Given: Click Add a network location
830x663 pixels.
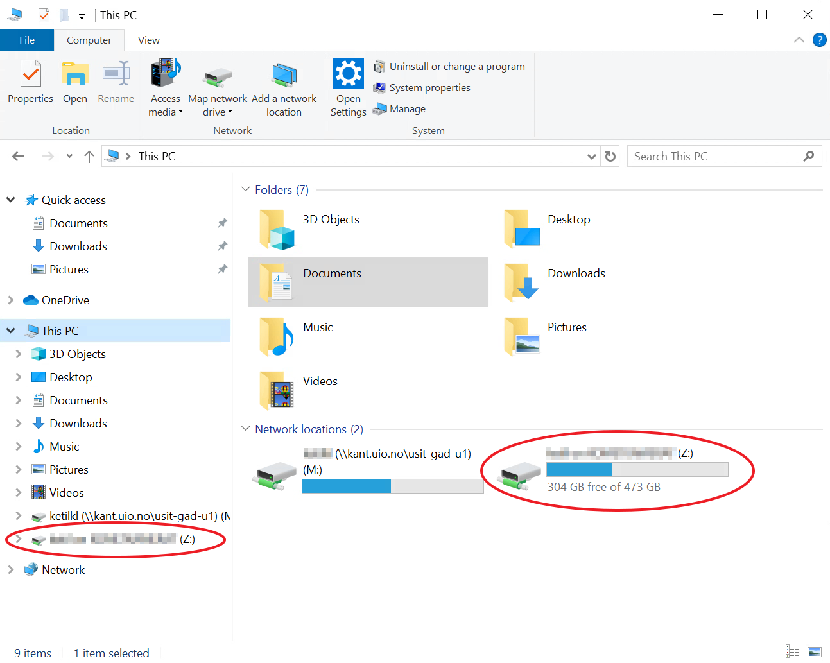Looking at the screenshot, I should click(x=284, y=88).
